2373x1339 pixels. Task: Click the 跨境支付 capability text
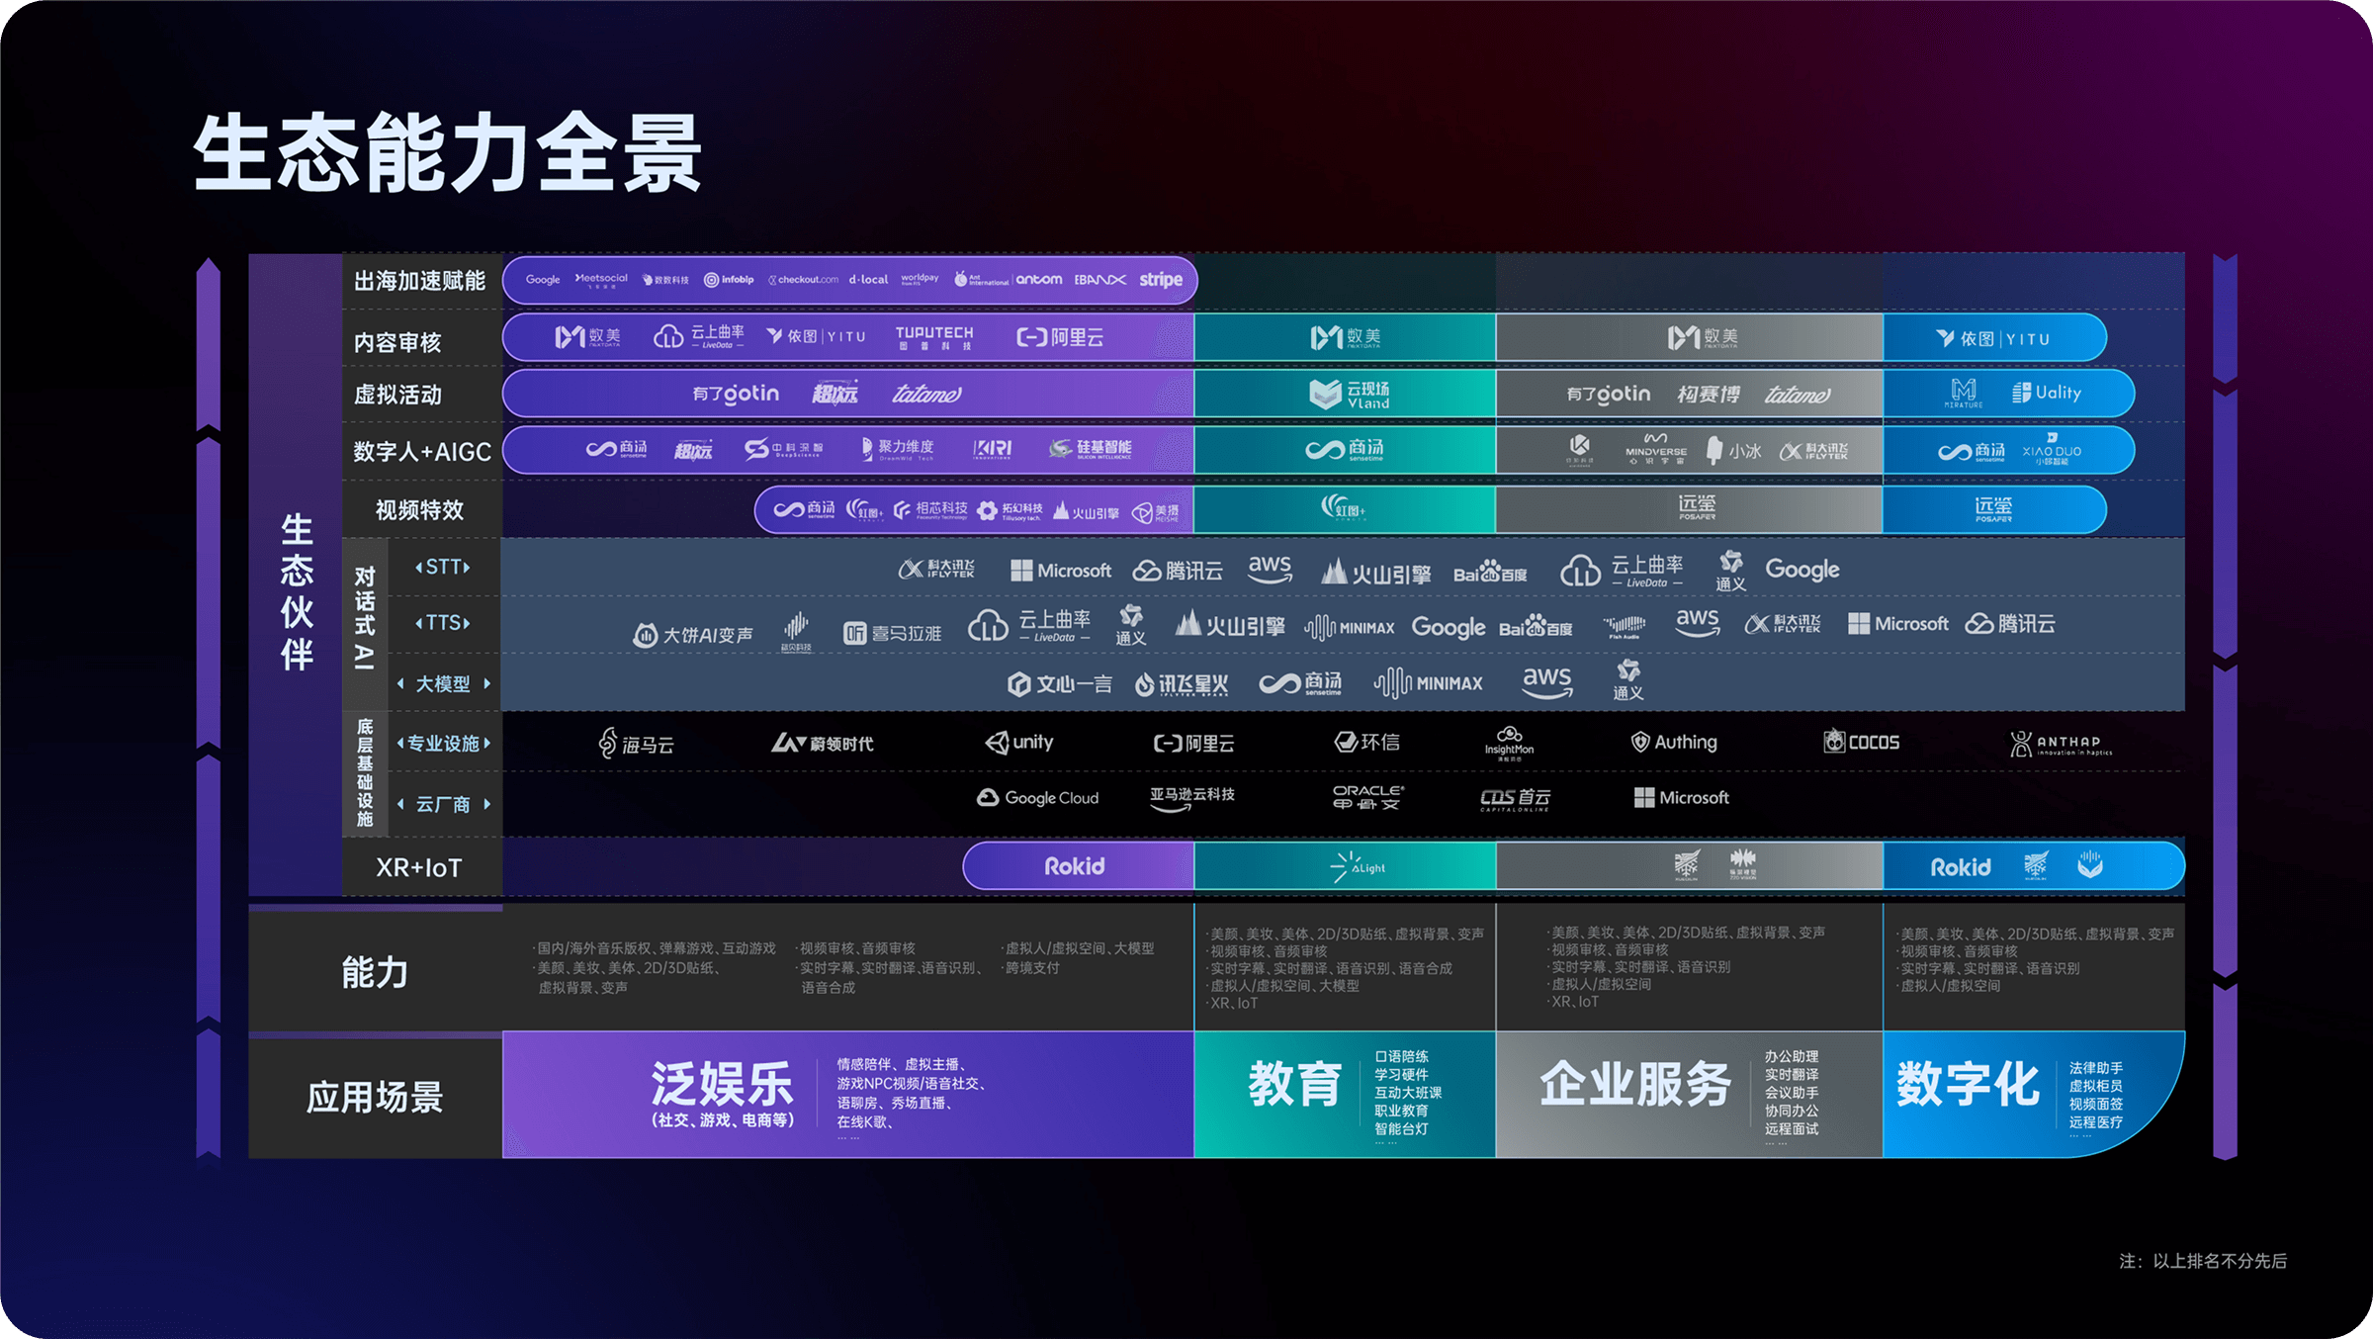tap(1032, 968)
